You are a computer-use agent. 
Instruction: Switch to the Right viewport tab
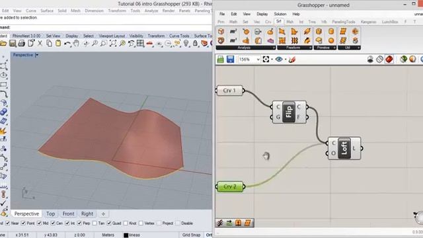point(87,214)
